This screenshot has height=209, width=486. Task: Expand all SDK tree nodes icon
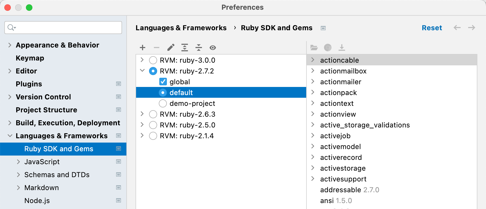point(185,48)
